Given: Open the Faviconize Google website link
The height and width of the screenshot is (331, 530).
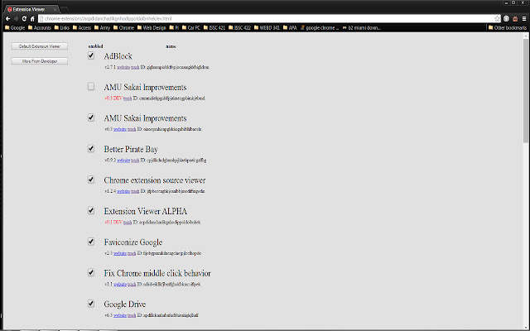Looking at the screenshot, I should (120, 253).
